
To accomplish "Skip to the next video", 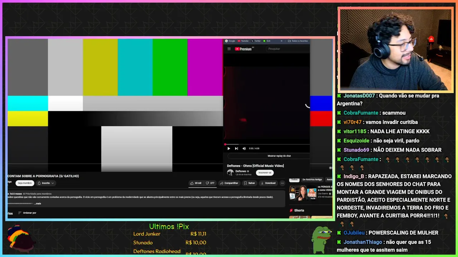I will [x=237, y=148].
